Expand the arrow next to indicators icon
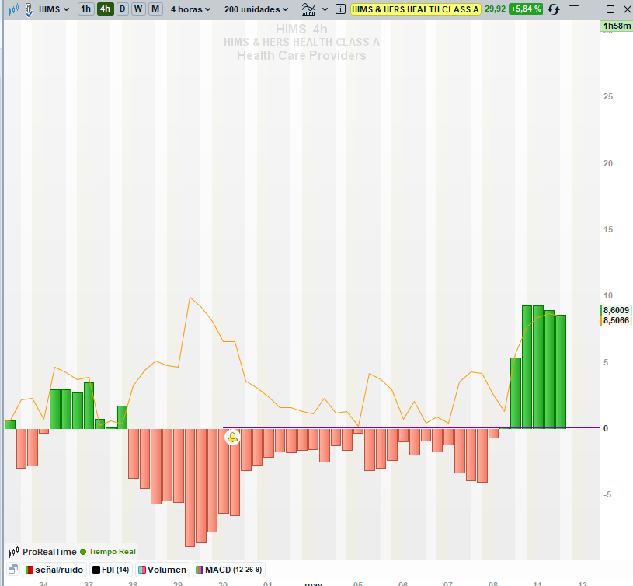The image size is (633, 586). pyautogui.click(x=325, y=9)
